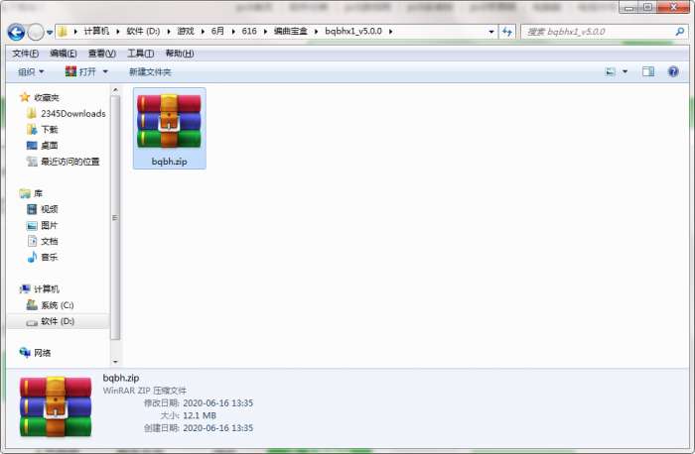695x454 pixels.
Task: Select 游戏 in the address breadcrumb
Action: [x=186, y=32]
